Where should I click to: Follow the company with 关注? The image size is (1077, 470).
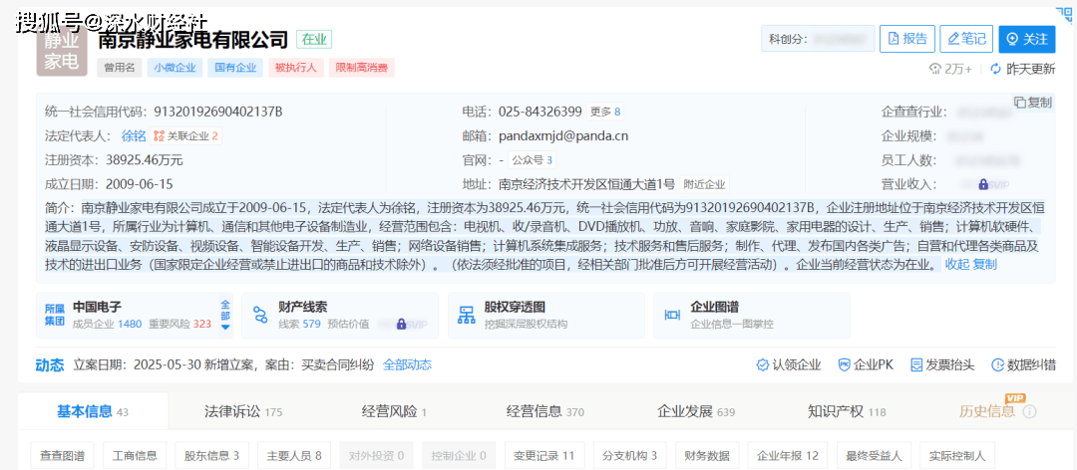click(1026, 39)
